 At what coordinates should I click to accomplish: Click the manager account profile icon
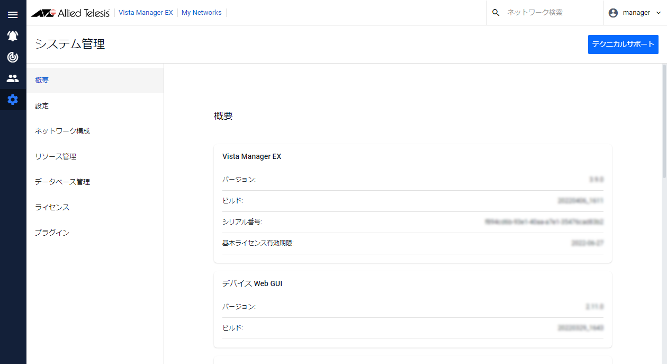click(612, 12)
